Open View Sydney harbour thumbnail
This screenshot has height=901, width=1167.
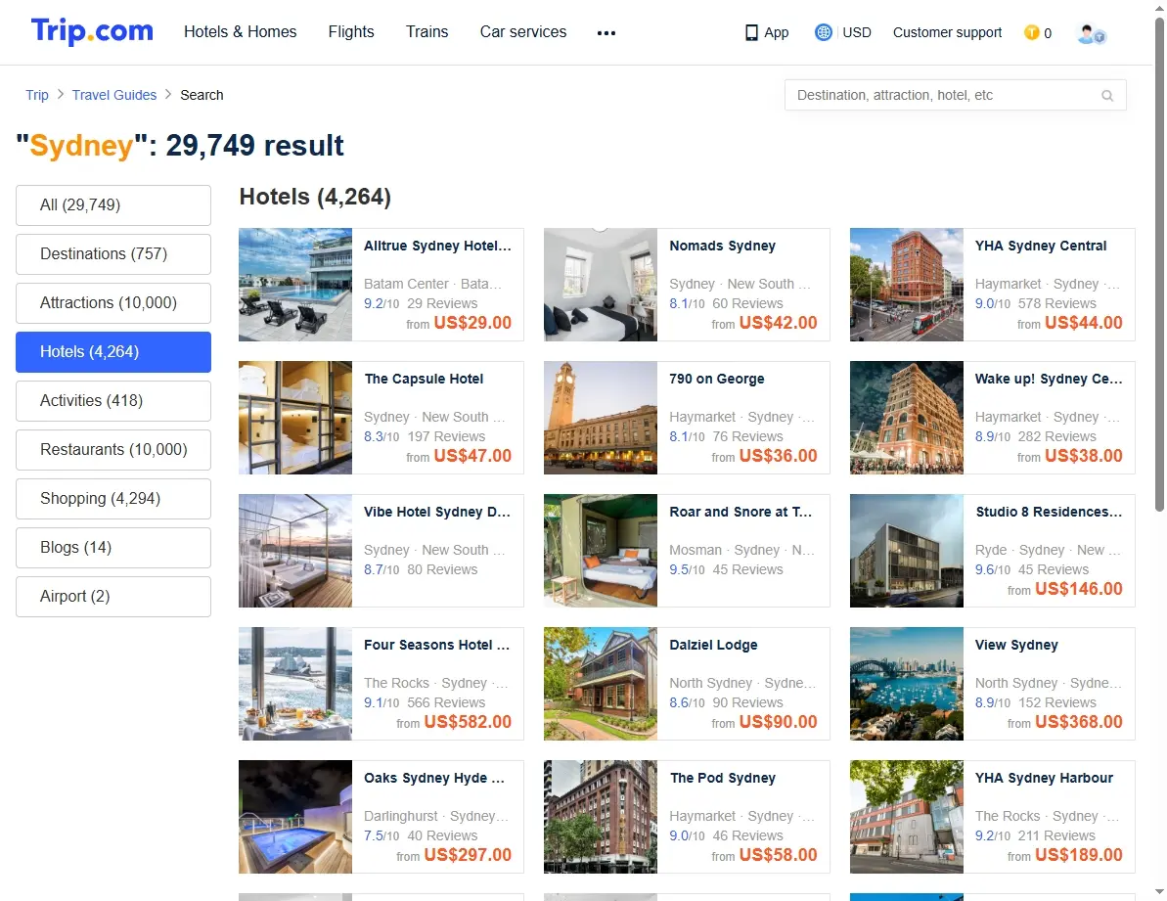pyautogui.click(x=907, y=684)
